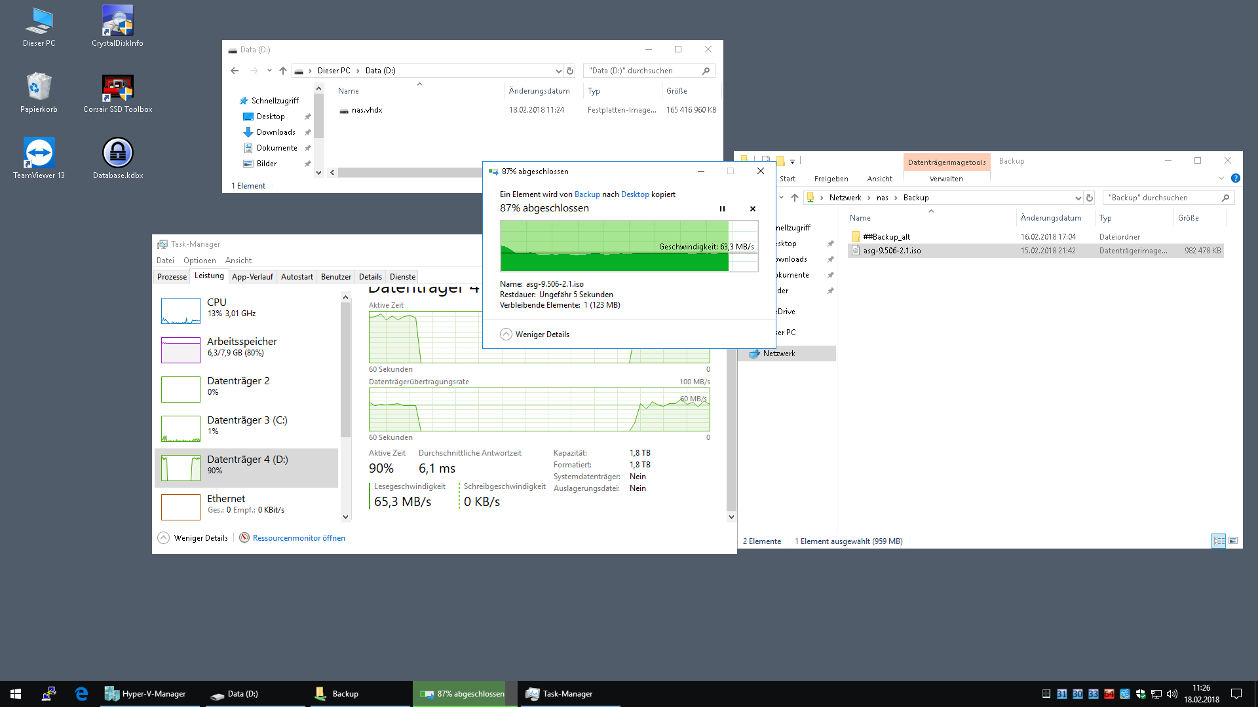The width and height of the screenshot is (1258, 707).
Task: Click Desktop link in copy dialog
Action: 634,194
